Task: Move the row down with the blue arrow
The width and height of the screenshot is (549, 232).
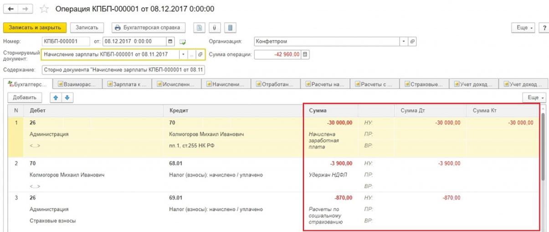Action: click(x=66, y=97)
